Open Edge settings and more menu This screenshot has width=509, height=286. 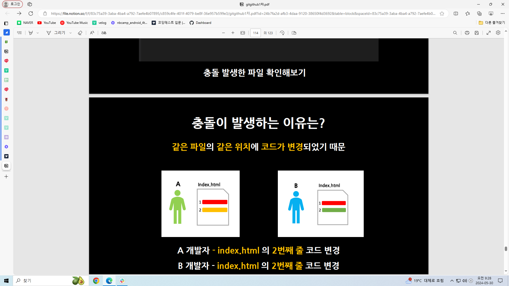[x=503, y=14]
